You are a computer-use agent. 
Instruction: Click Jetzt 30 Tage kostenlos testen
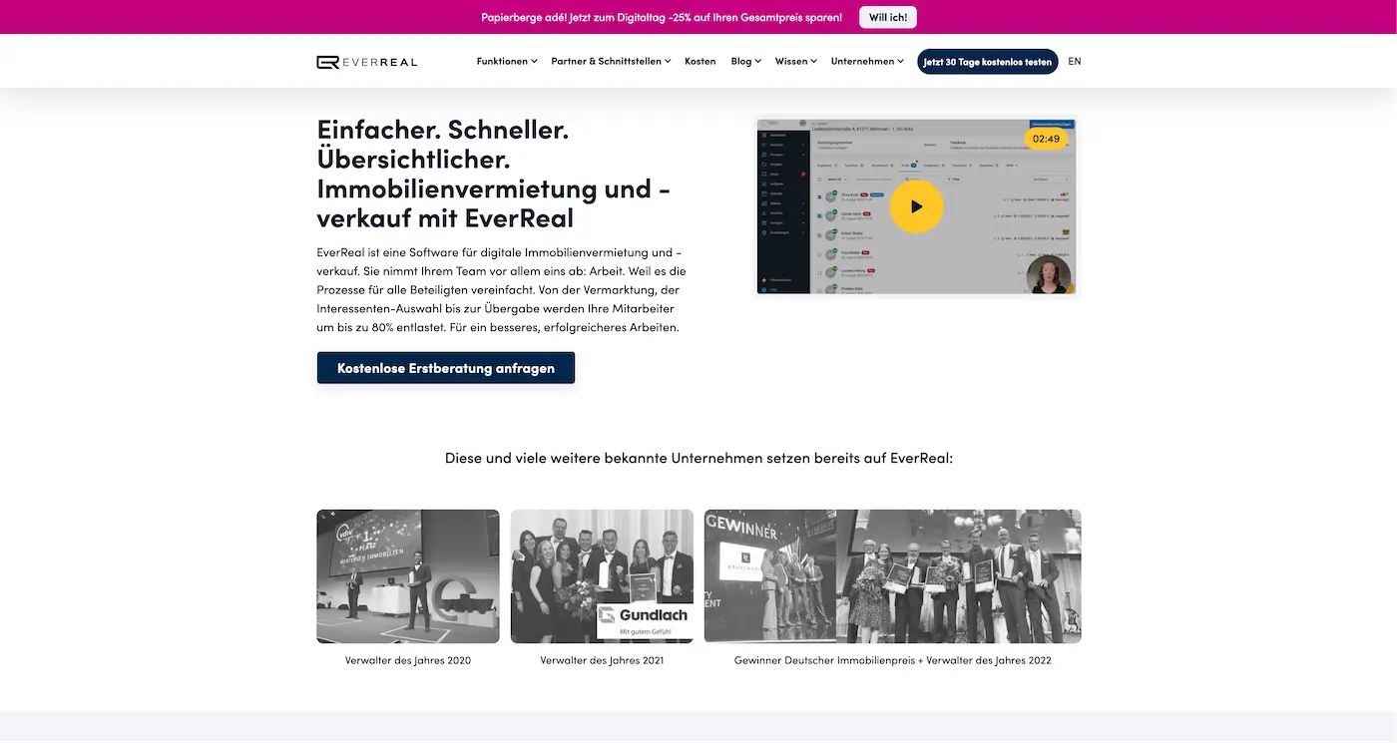pos(987,62)
